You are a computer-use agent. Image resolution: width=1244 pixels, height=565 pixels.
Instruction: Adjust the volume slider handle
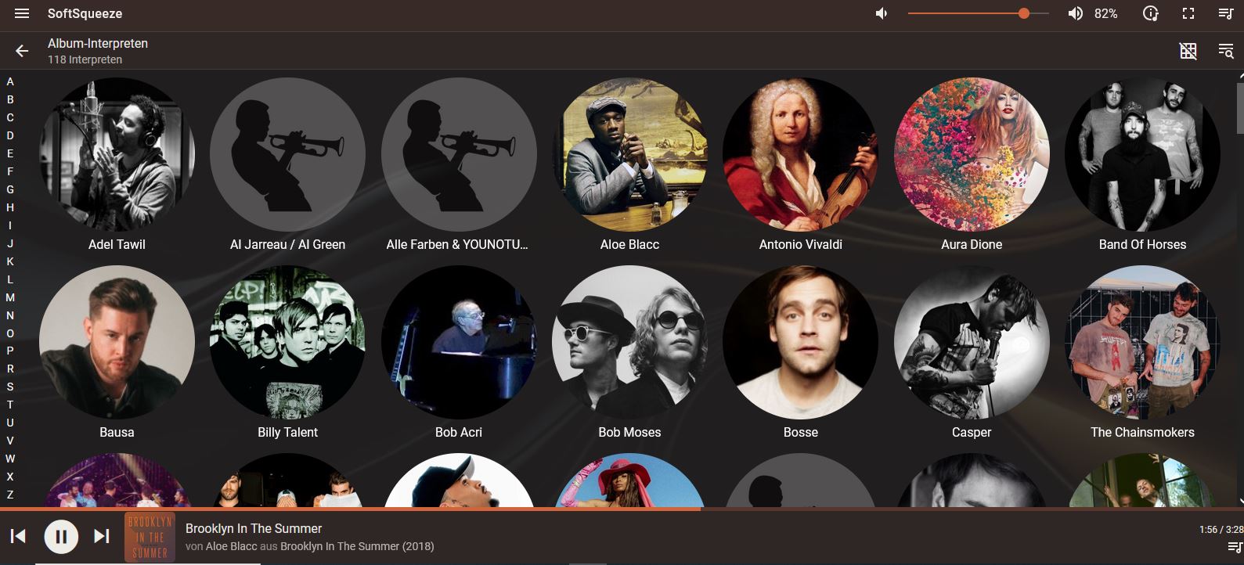click(1024, 14)
